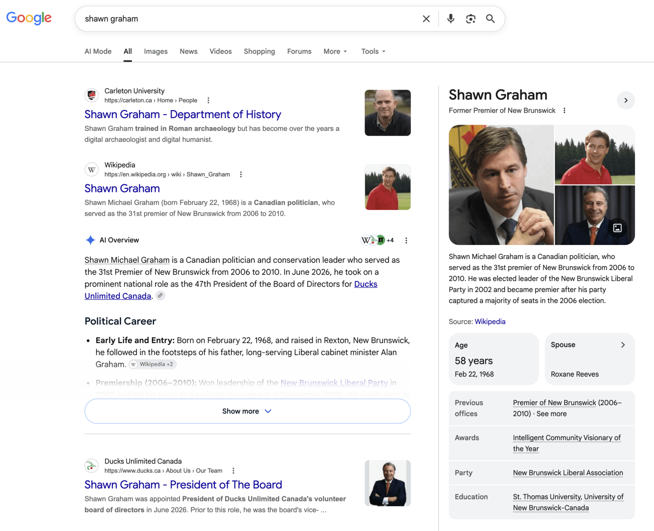Click Premier of New Brunswick office link
This screenshot has height=531, width=654.
tap(555, 403)
